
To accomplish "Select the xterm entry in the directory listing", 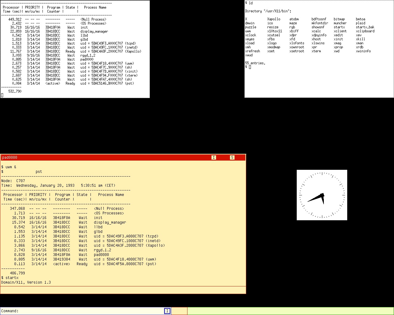I will tap(316, 51).
